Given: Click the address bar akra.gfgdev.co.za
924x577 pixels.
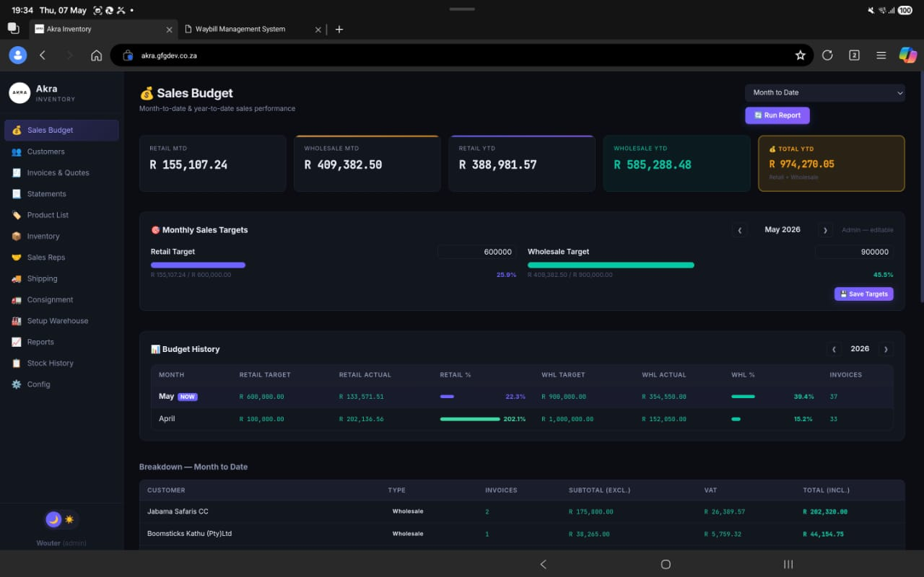Looking at the screenshot, I should point(462,56).
